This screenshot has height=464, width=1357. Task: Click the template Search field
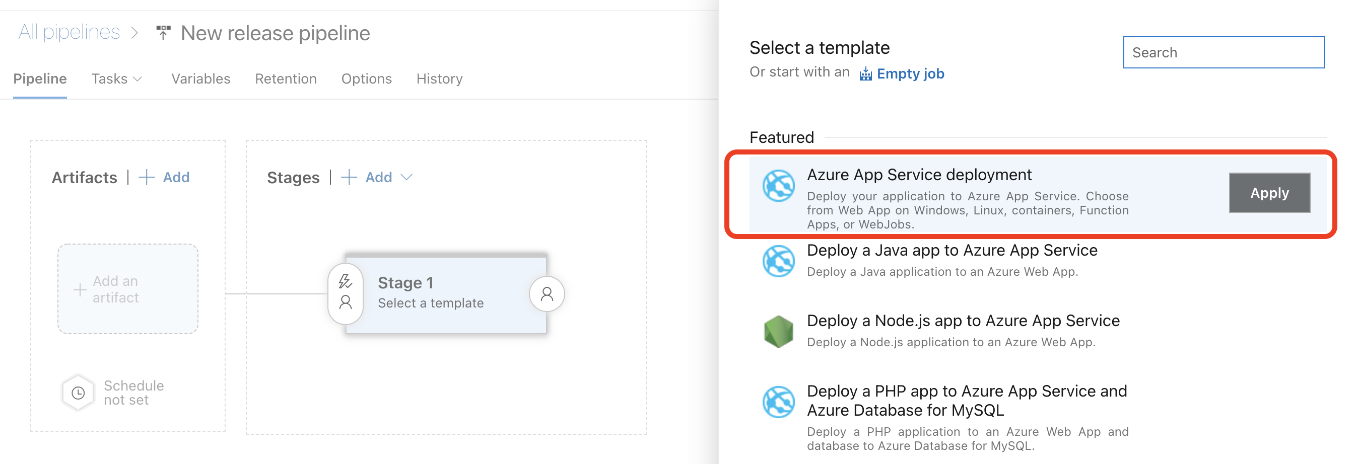point(1223,53)
